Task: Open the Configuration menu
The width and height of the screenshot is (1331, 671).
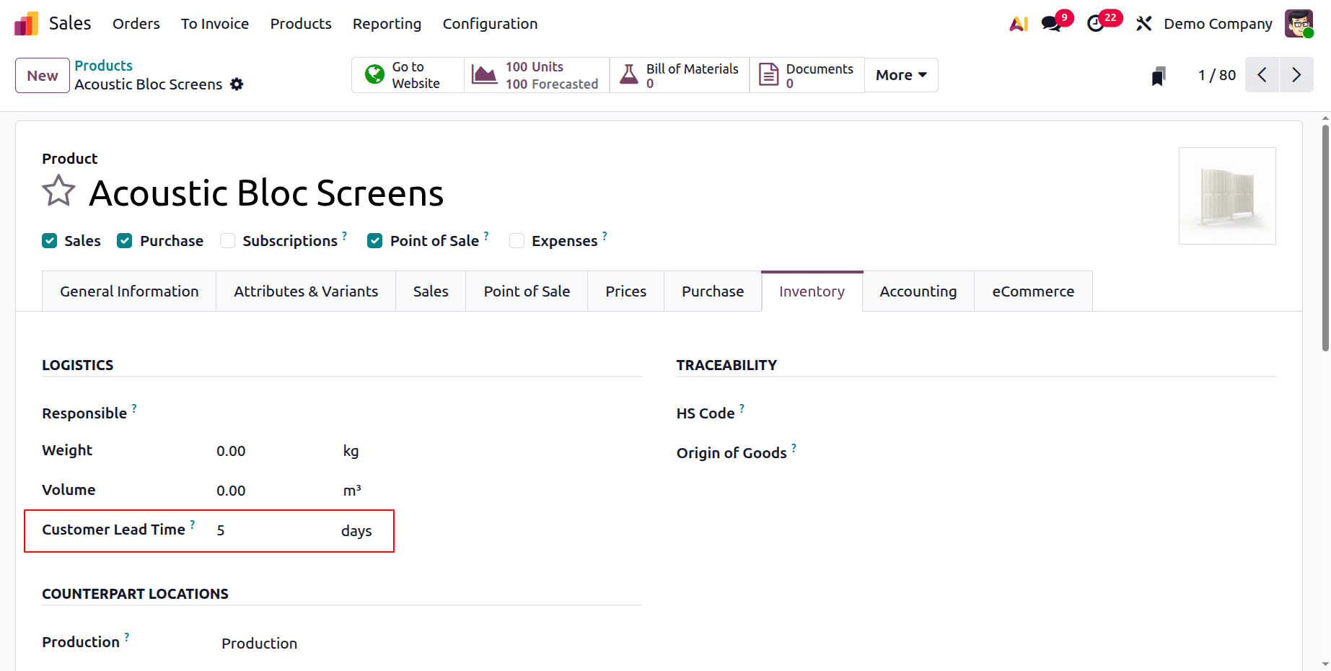Action: pyautogui.click(x=490, y=24)
